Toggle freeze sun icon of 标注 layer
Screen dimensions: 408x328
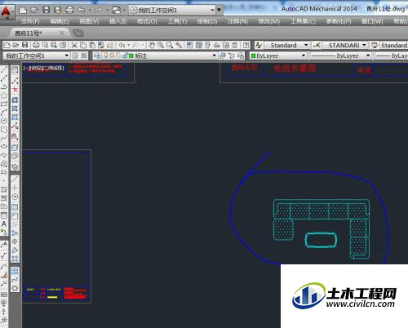tap(112, 55)
